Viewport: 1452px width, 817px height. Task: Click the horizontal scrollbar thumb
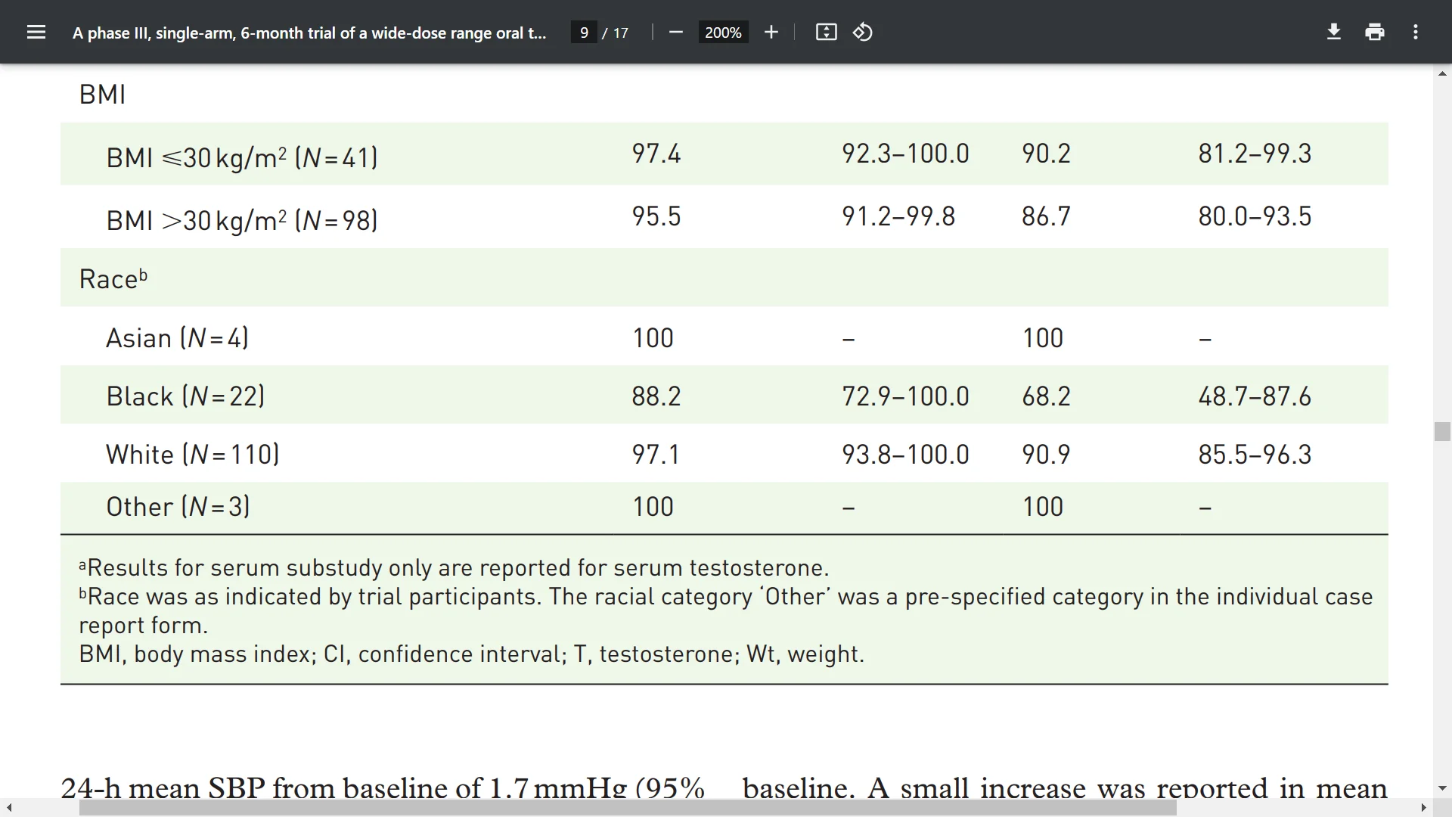(x=628, y=808)
